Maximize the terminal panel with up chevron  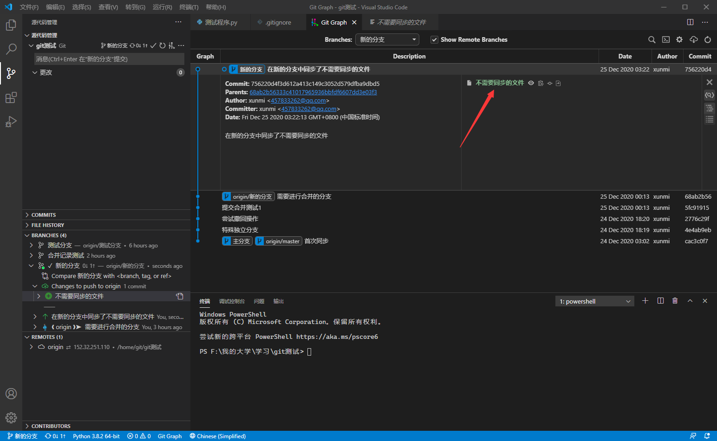click(x=690, y=301)
